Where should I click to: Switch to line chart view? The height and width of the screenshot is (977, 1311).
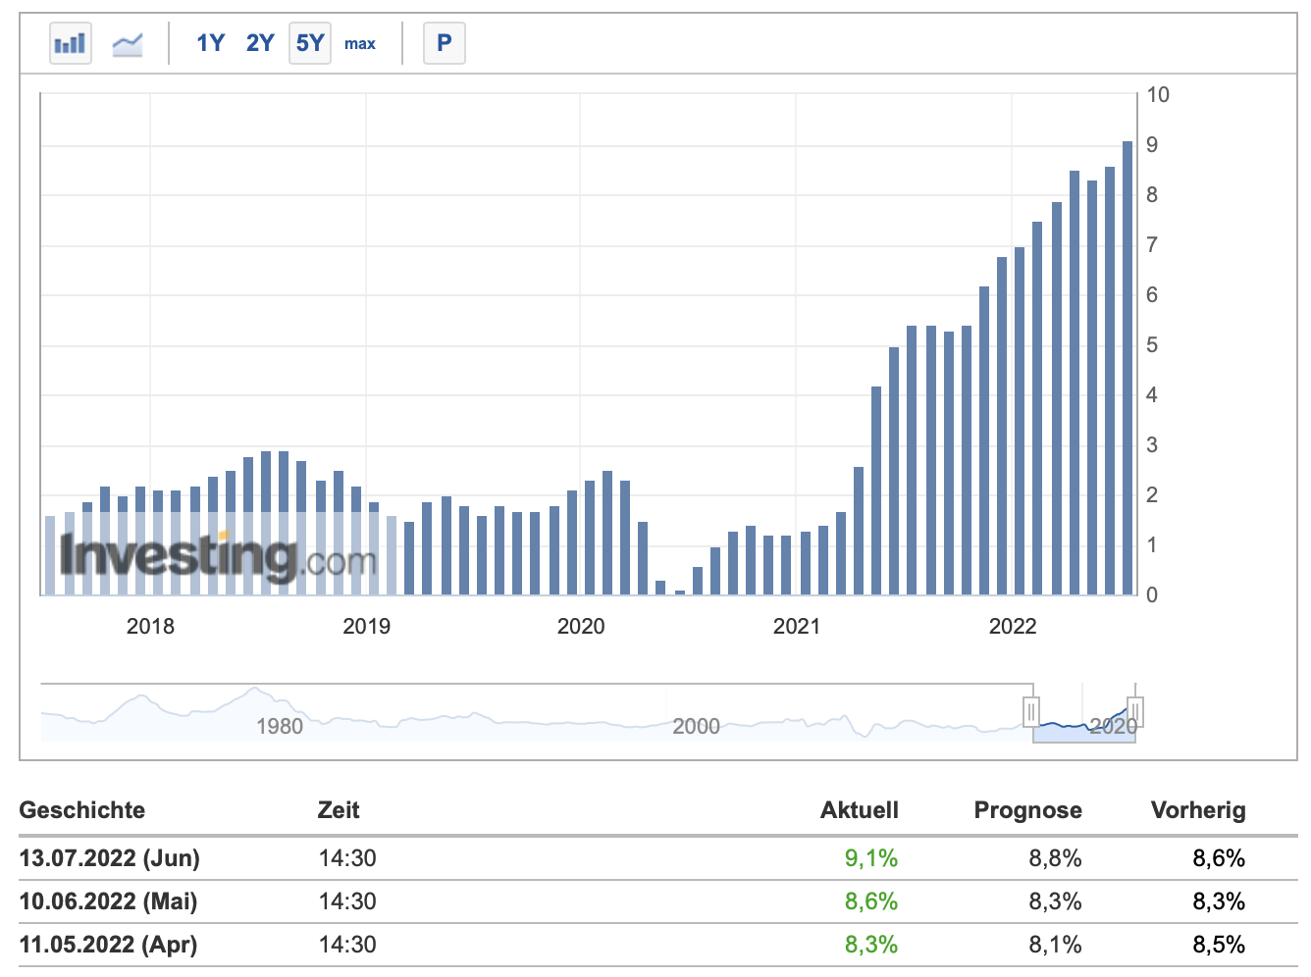click(128, 43)
